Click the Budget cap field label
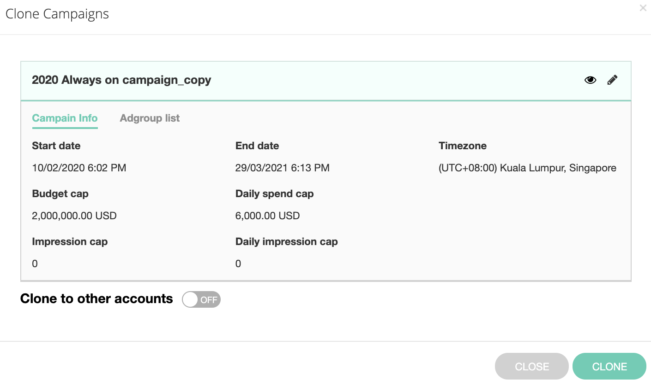The height and width of the screenshot is (386, 651). [60, 194]
